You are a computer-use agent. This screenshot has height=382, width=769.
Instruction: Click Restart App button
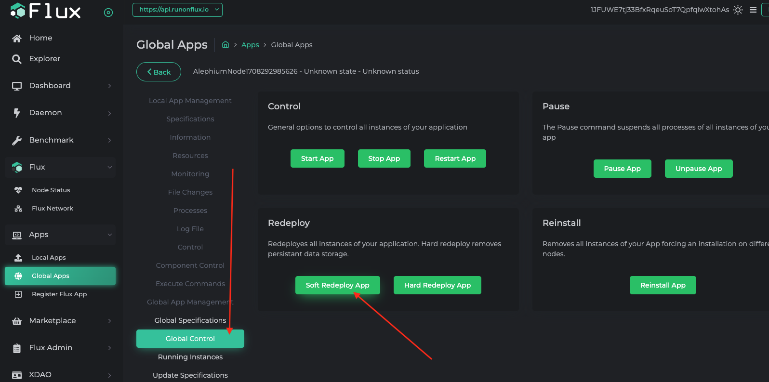(455, 158)
